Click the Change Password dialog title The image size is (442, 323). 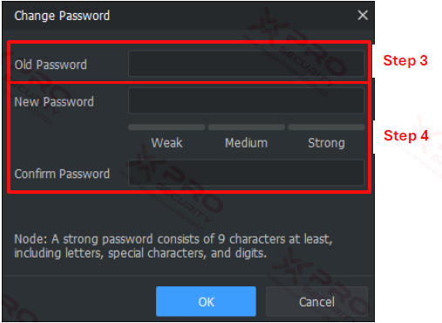(62, 16)
